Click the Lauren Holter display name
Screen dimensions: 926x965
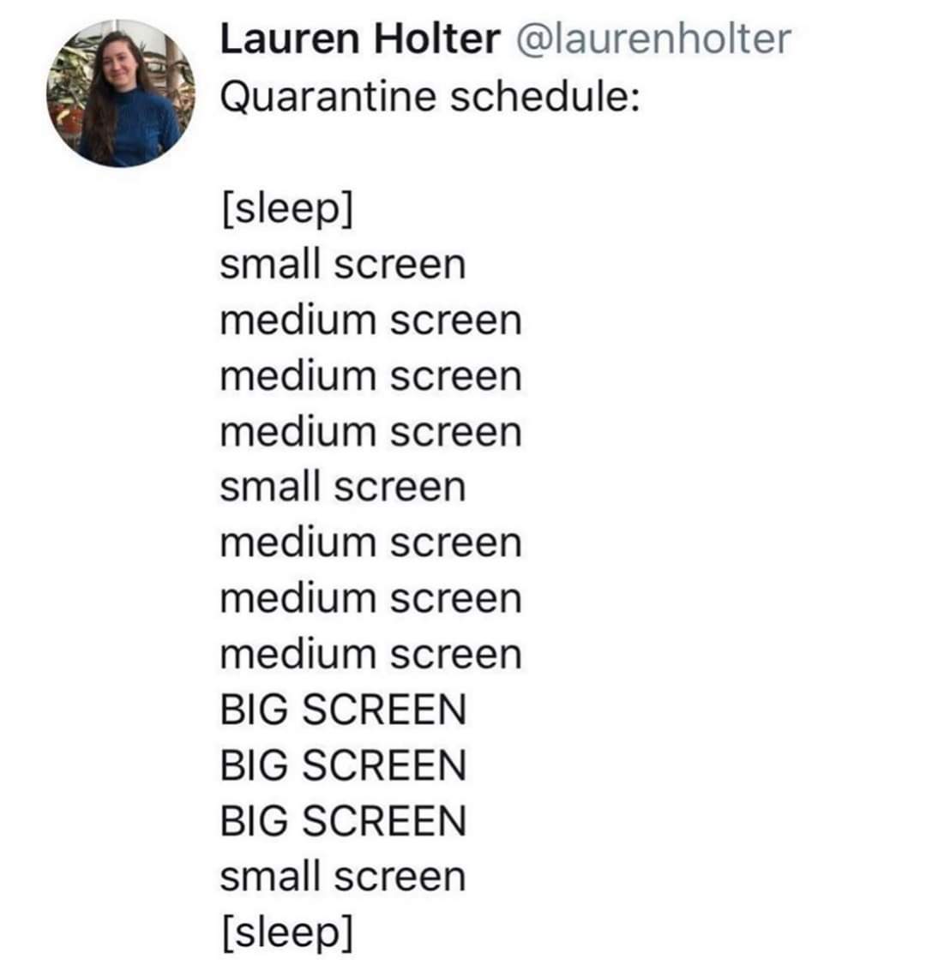[360, 39]
